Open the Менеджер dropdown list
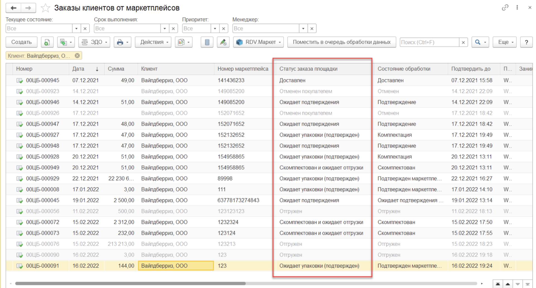Image resolution: width=536 pixels, height=288 pixels. point(303,28)
